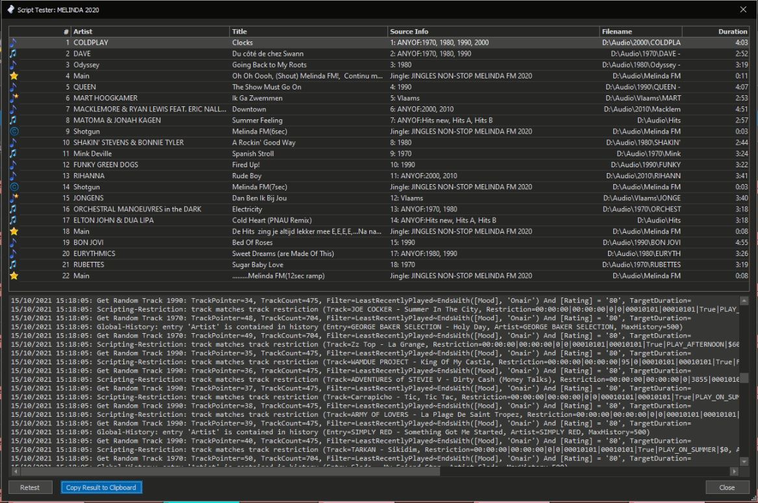Select the title "Bed Of Roses"
Viewport: 758px width, 503px height.
pos(252,242)
